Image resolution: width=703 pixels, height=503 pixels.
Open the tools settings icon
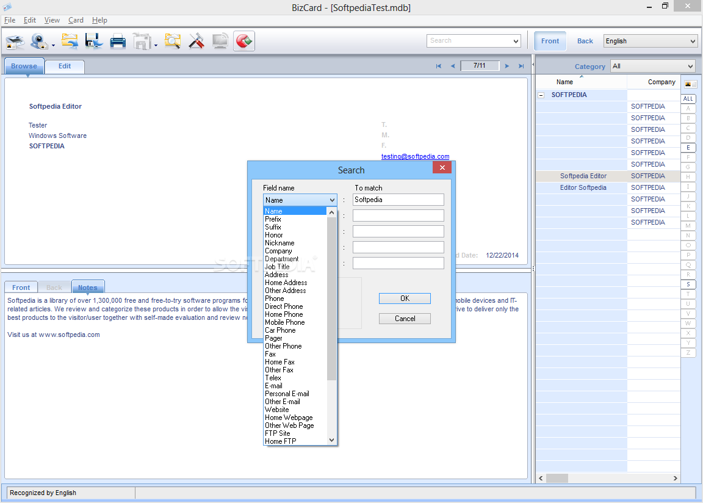196,42
